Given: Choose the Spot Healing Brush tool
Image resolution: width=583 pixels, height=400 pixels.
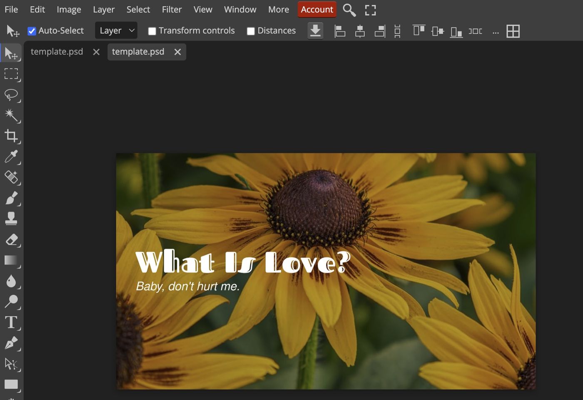Looking at the screenshot, I should (x=11, y=177).
